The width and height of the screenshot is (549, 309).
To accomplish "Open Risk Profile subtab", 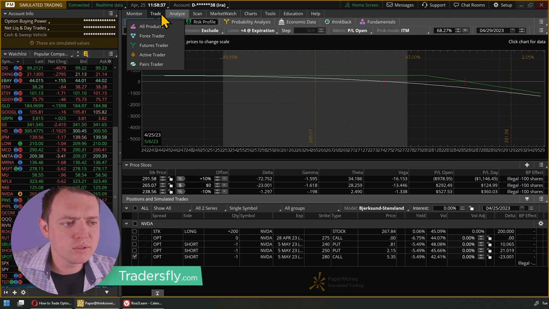I will pyautogui.click(x=201, y=22).
